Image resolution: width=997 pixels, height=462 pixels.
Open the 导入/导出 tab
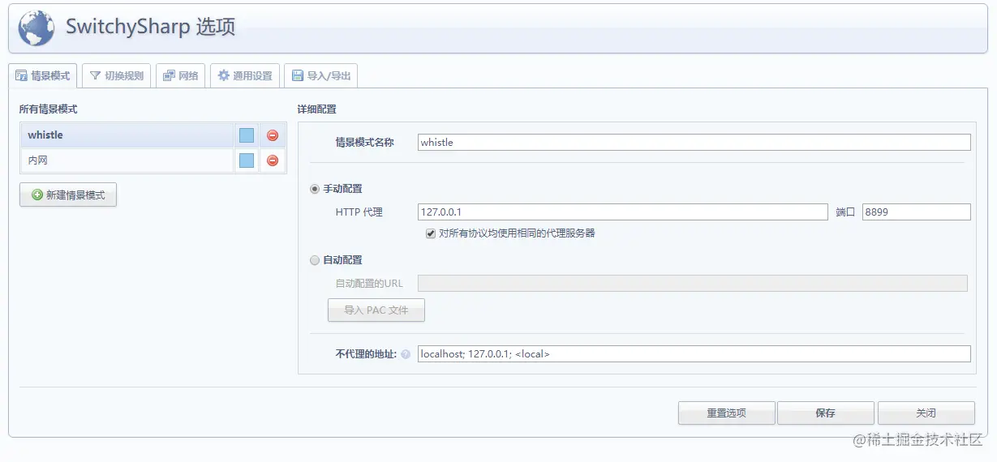coord(321,75)
